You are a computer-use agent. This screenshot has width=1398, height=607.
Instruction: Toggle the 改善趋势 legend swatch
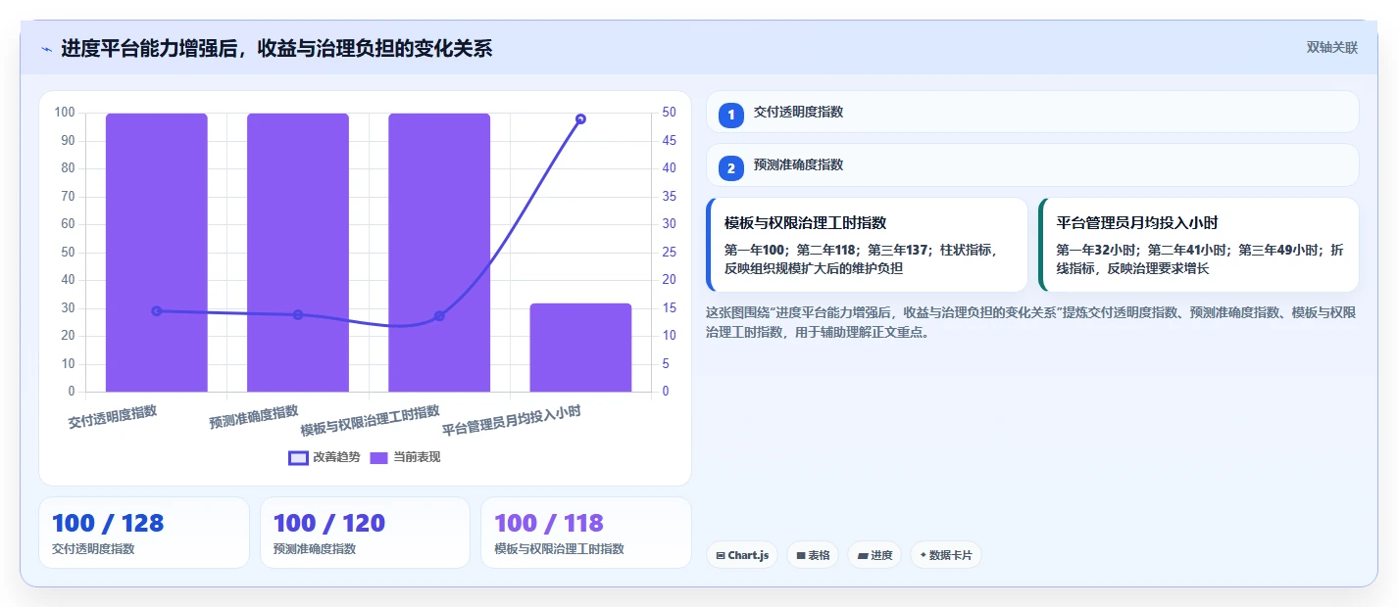pos(298,457)
